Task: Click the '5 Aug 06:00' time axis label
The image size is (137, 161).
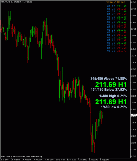Action: (x=94, y=160)
